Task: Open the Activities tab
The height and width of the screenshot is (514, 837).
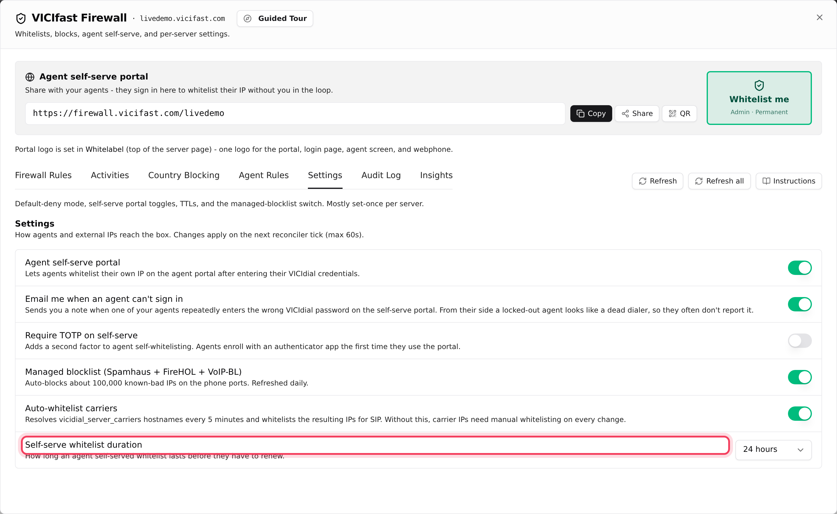Action: [x=110, y=175]
